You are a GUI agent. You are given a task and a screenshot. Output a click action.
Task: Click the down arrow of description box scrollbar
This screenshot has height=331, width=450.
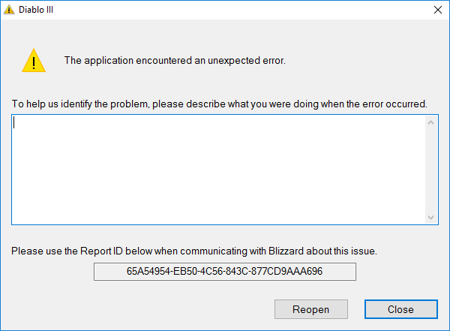(x=430, y=217)
